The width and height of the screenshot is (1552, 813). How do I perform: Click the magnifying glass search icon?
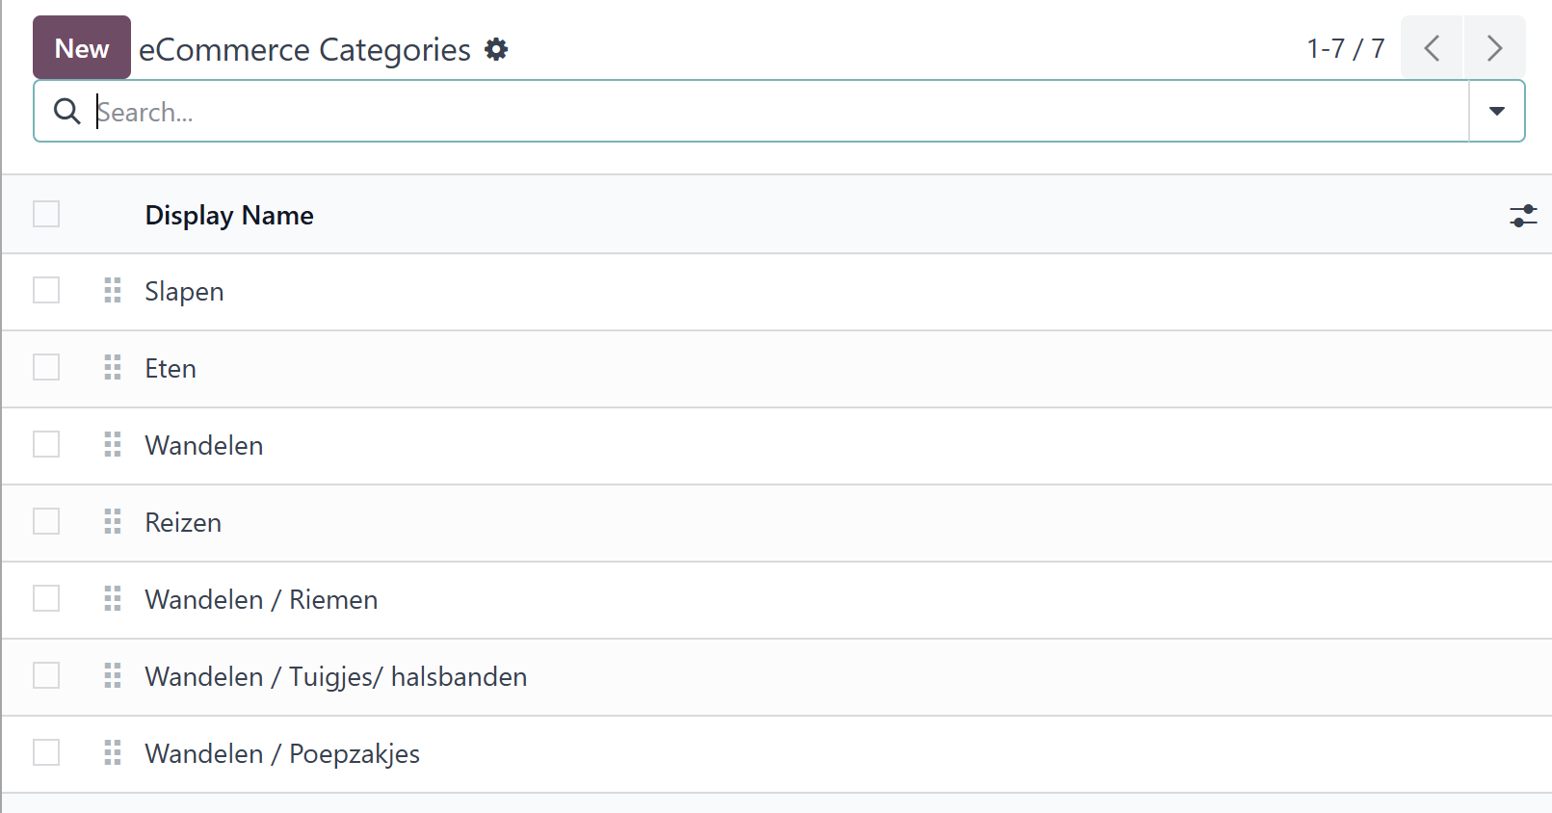(x=66, y=112)
